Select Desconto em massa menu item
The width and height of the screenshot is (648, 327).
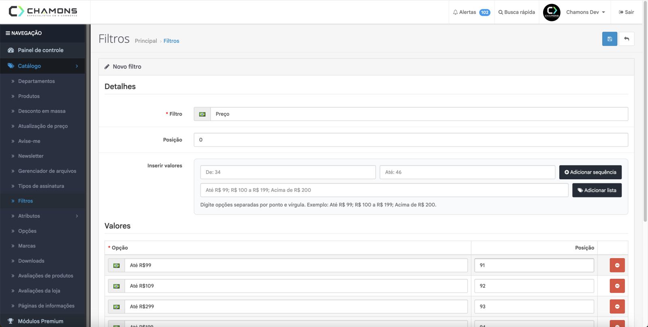[43, 111]
